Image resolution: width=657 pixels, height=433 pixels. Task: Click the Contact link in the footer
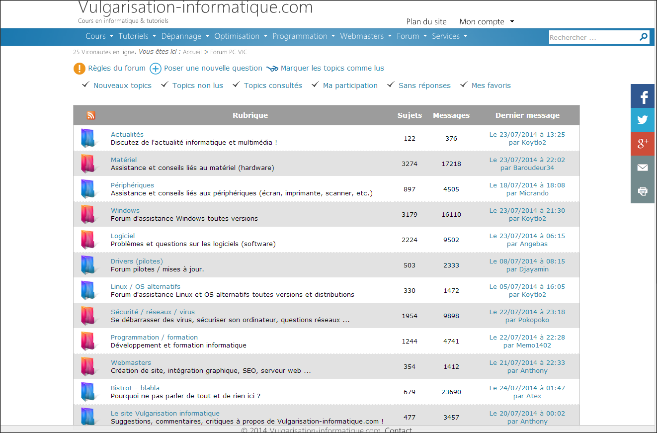398,431
